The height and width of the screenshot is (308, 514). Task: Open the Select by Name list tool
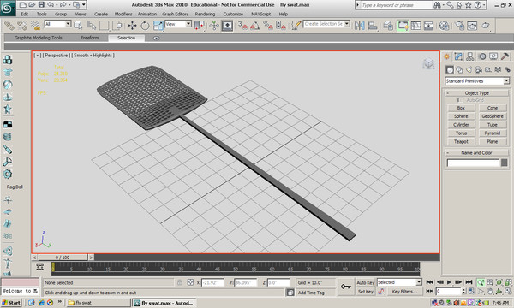point(92,26)
